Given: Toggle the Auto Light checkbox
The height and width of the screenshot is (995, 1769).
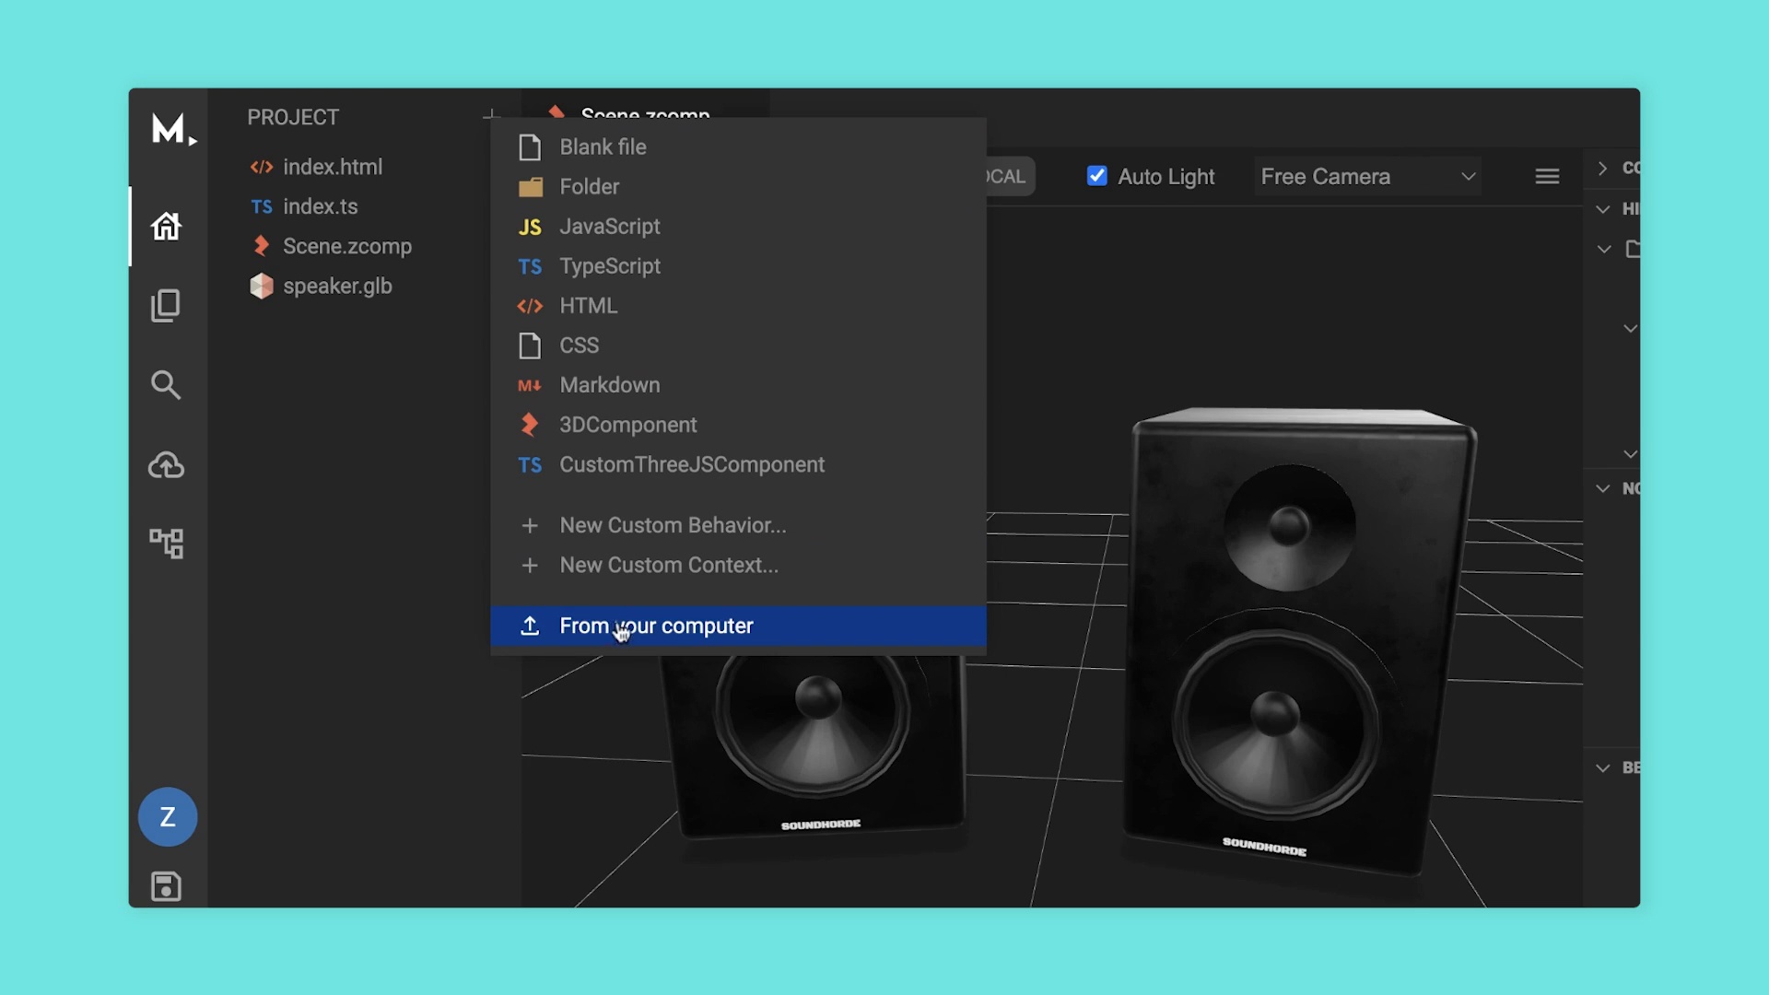Looking at the screenshot, I should [x=1096, y=176].
